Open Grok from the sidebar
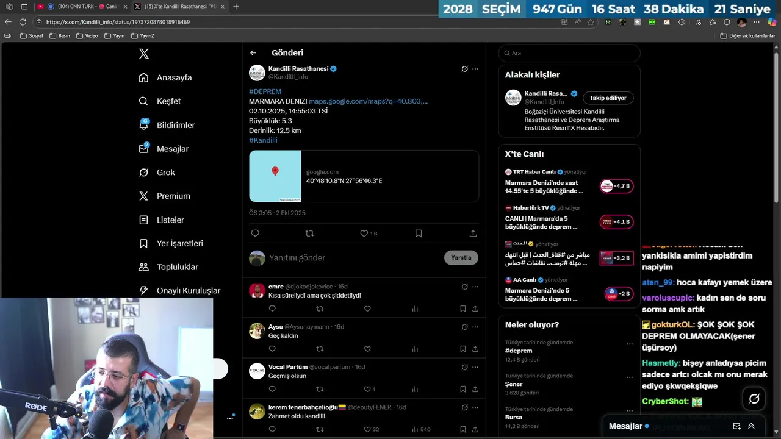This screenshot has height=439, width=781. click(x=157, y=173)
